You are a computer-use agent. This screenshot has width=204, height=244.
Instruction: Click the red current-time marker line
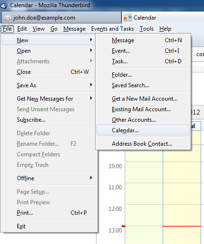182,226
